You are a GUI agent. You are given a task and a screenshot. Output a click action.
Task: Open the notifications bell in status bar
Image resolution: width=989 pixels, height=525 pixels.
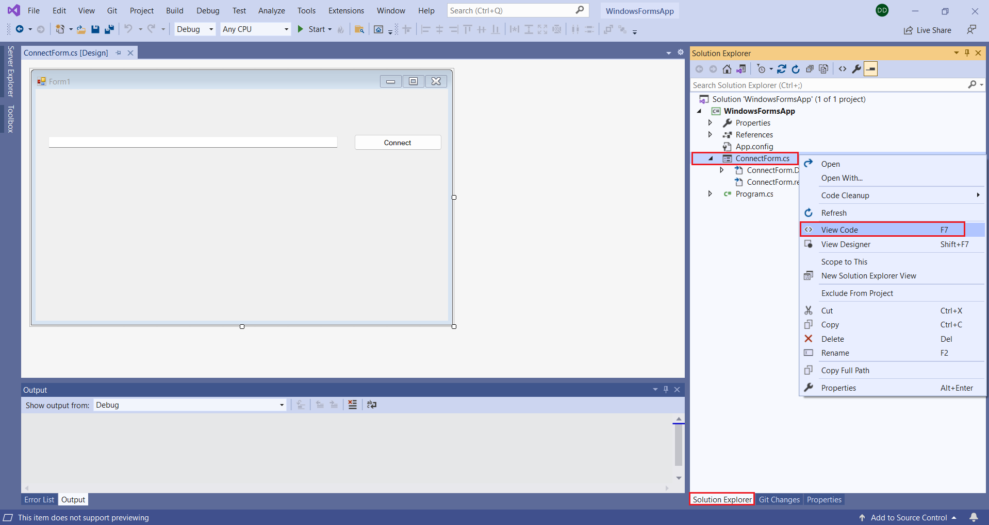pyautogui.click(x=974, y=517)
